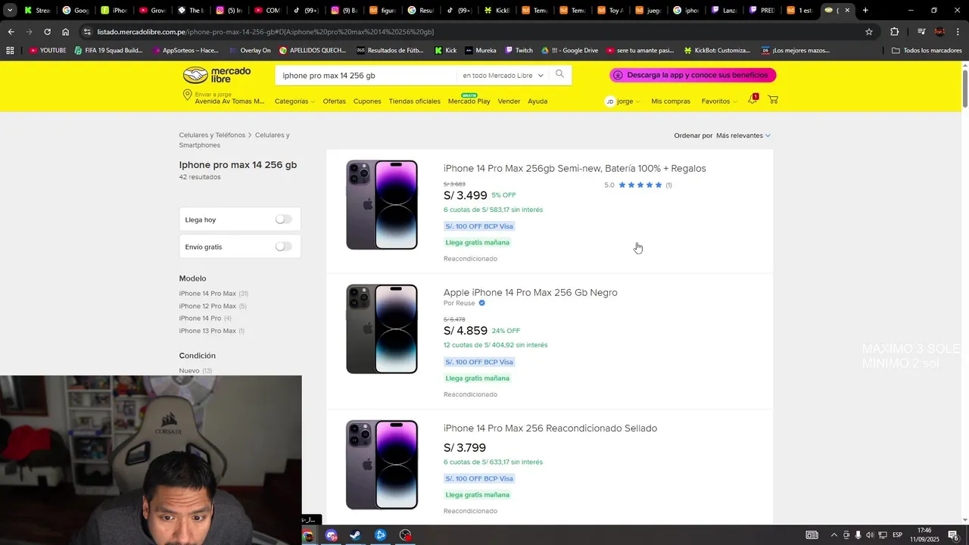Click the verified badge next to Por Reuse
The height and width of the screenshot is (545, 969).
482,303
